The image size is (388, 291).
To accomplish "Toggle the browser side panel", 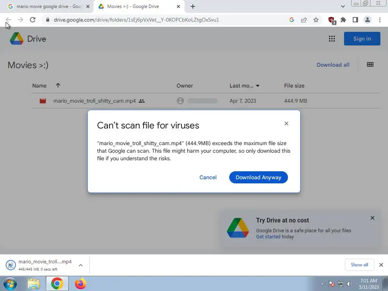I will tap(355, 20).
